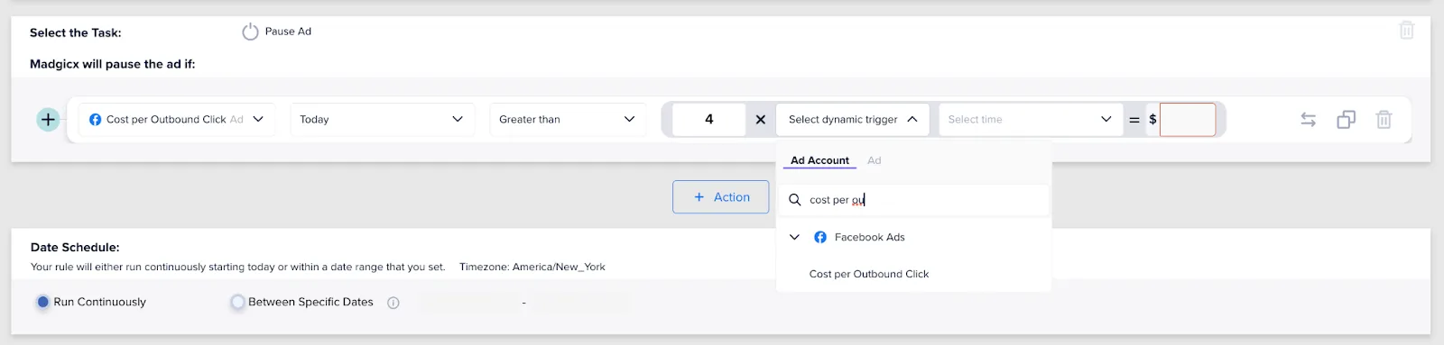1444x345 pixels.
Task: Click the Pause Ad task label
Action: [288, 32]
